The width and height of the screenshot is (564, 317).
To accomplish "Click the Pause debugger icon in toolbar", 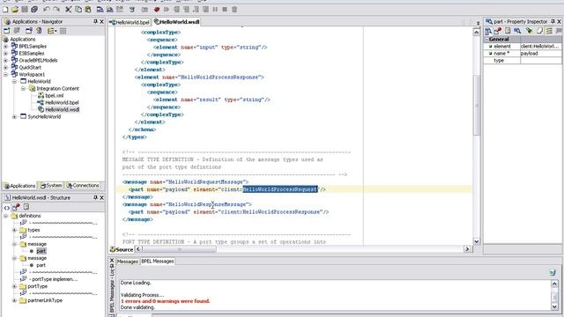I will 215,10.
